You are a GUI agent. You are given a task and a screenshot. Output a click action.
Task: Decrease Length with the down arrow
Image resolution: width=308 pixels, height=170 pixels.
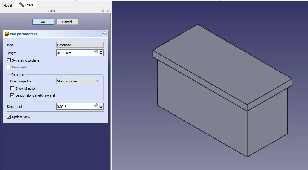[x=101, y=54]
